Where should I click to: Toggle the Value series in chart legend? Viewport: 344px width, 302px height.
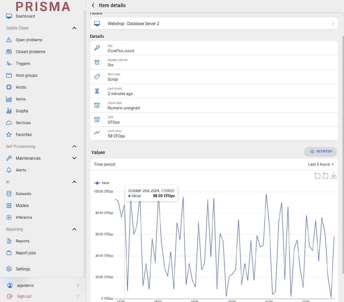102,183
